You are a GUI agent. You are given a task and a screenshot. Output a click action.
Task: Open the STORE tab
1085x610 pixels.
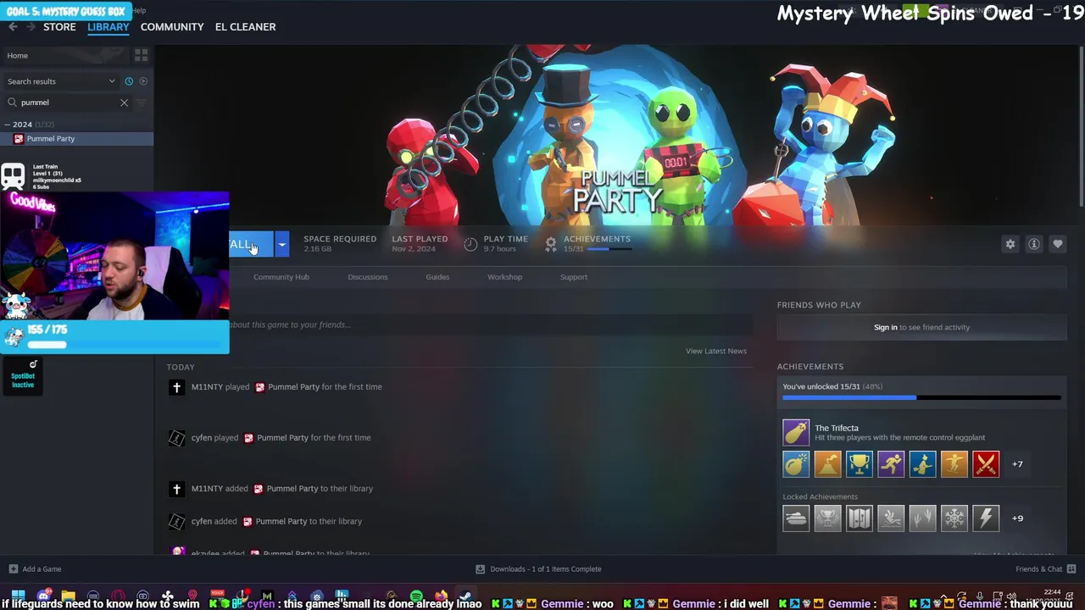[x=59, y=27]
